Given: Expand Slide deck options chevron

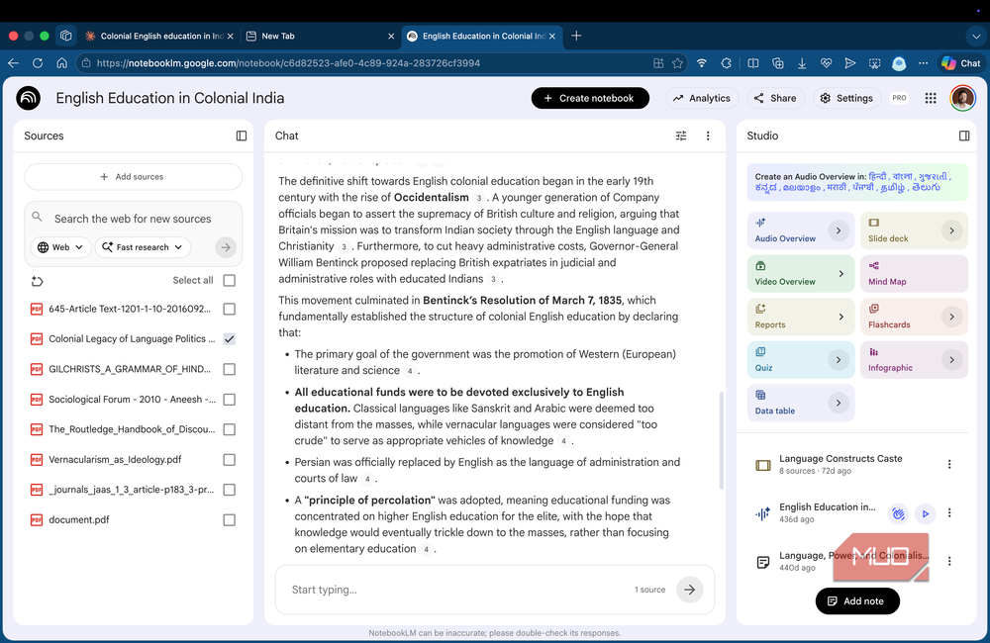Looking at the screenshot, I should (951, 230).
